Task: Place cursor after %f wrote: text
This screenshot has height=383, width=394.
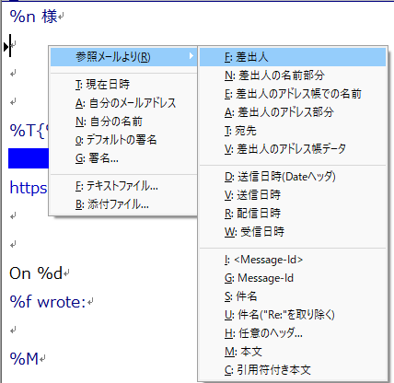Action: click(x=87, y=302)
